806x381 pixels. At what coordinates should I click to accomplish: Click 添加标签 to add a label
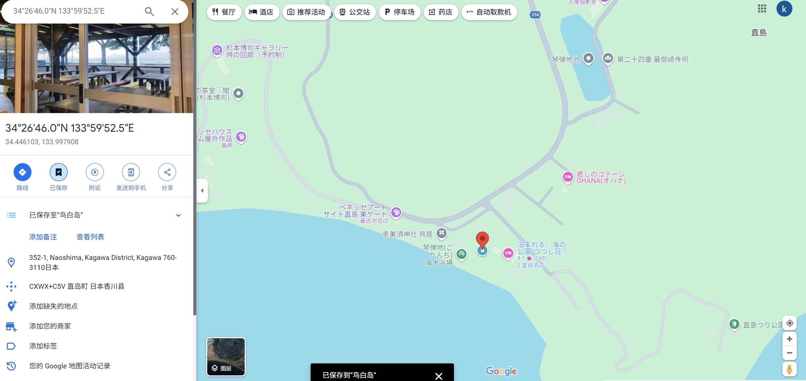pyautogui.click(x=96, y=346)
